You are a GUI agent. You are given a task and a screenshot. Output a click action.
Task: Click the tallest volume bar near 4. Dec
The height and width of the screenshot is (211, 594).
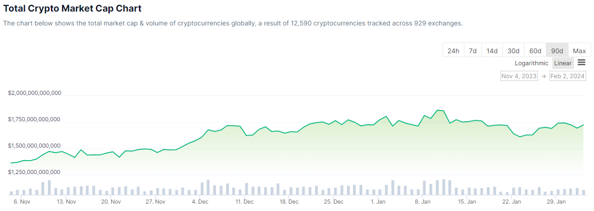pyautogui.click(x=208, y=187)
